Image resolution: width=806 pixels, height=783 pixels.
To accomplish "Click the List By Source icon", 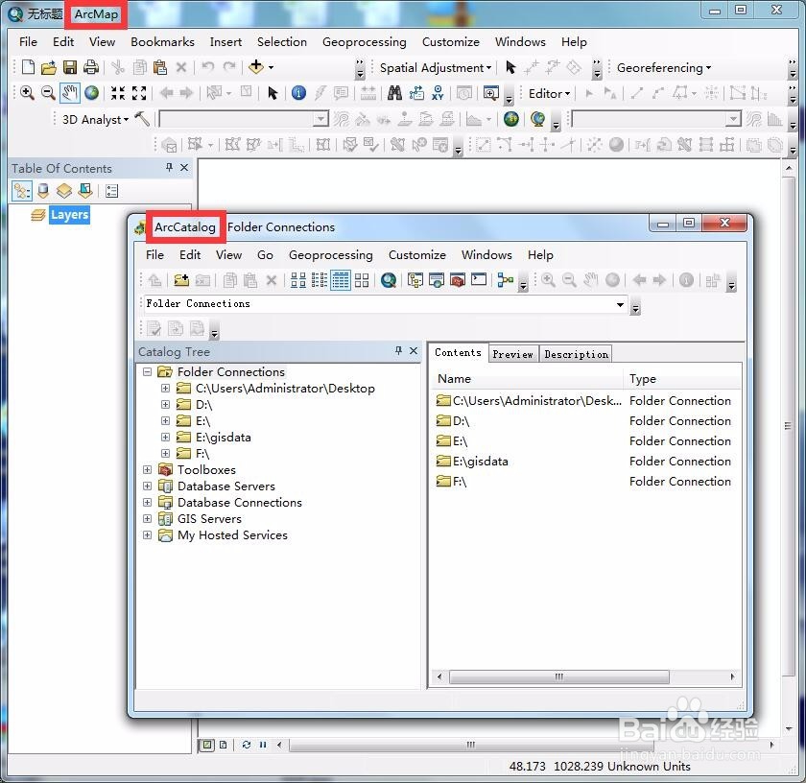I will (43, 191).
